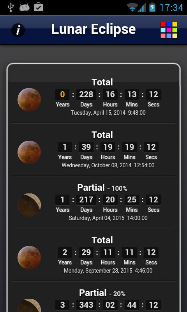The height and width of the screenshot is (312, 187).
Task: Tap the partial moon image for April 04, 2015
Action: point(29,205)
